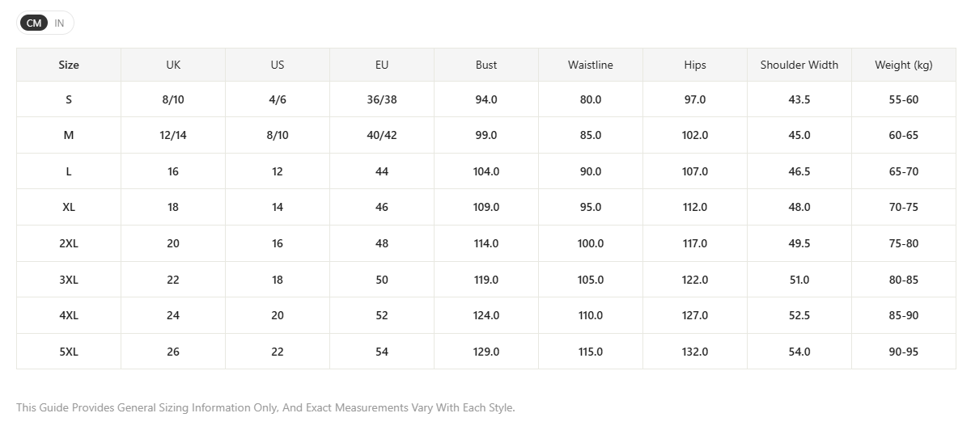The image size is (971, 430).
Task: Click the L weight range 65-70
Action: point(904,171)
